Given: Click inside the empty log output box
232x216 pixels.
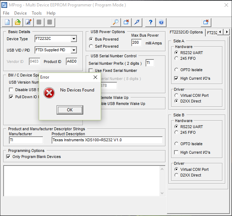Looking at the screenshot, I should click(81, 181).
